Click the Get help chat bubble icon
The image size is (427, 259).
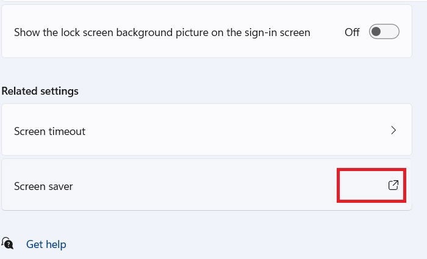pyautogui.click(x=7, y=243)
